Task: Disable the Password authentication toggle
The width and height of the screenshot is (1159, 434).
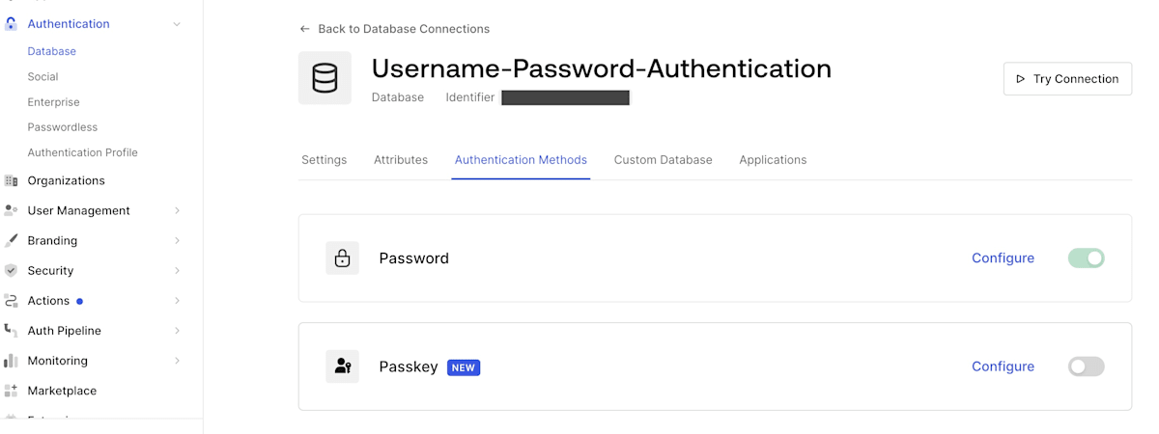Action: (x=1086, y=258)
